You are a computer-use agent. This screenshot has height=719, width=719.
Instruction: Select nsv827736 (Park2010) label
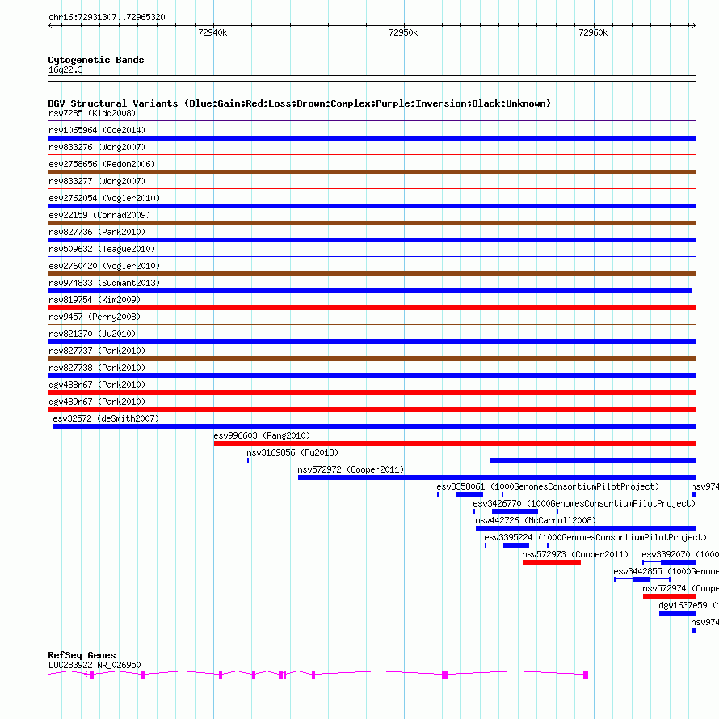[97, 232]
